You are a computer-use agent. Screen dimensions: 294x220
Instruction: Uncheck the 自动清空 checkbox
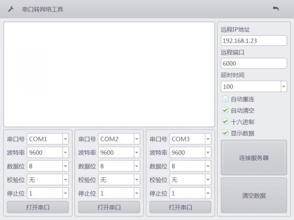(x=225, y=110)
